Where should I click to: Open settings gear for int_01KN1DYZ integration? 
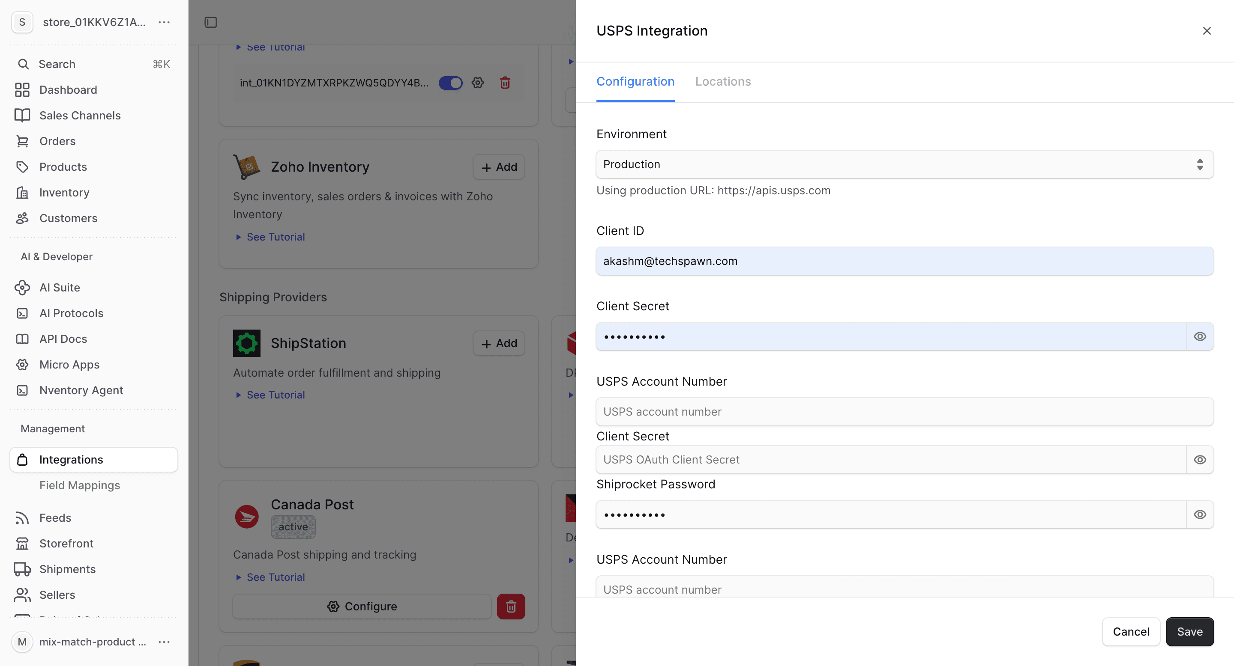pos(478,83)
